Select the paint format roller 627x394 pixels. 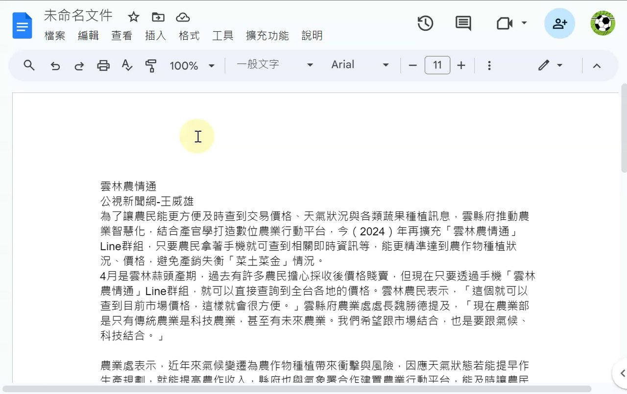click(151, 66)
